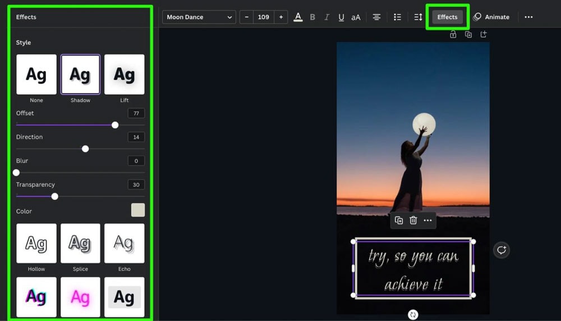
Task: Expand the toolbar more options menu
Action: click(x=528, y=17)
